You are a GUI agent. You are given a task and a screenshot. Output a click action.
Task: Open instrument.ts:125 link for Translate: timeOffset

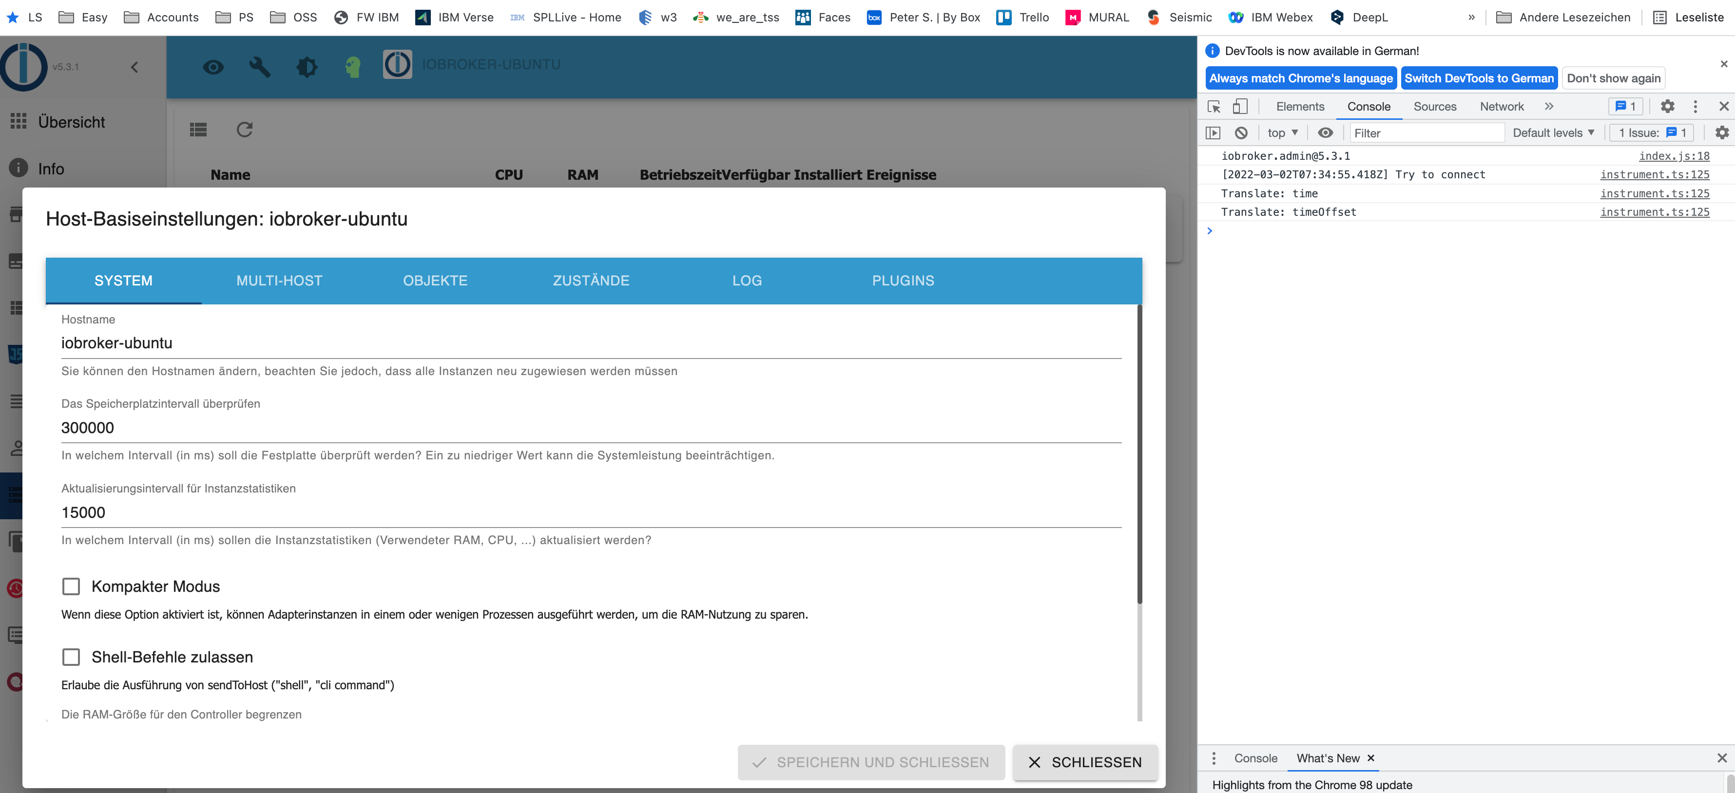(x=1654, y=212)
